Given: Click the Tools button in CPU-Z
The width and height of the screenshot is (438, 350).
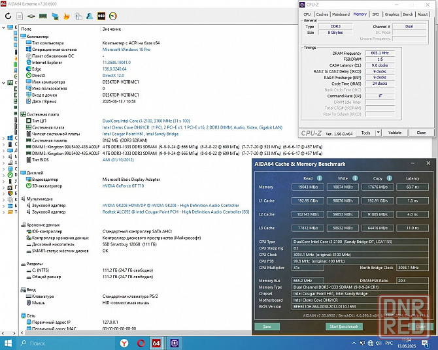Looking at the screenshot, I should 365,133.
